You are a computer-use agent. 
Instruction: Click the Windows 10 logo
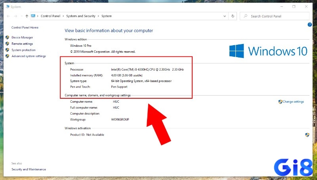[268, 51]
